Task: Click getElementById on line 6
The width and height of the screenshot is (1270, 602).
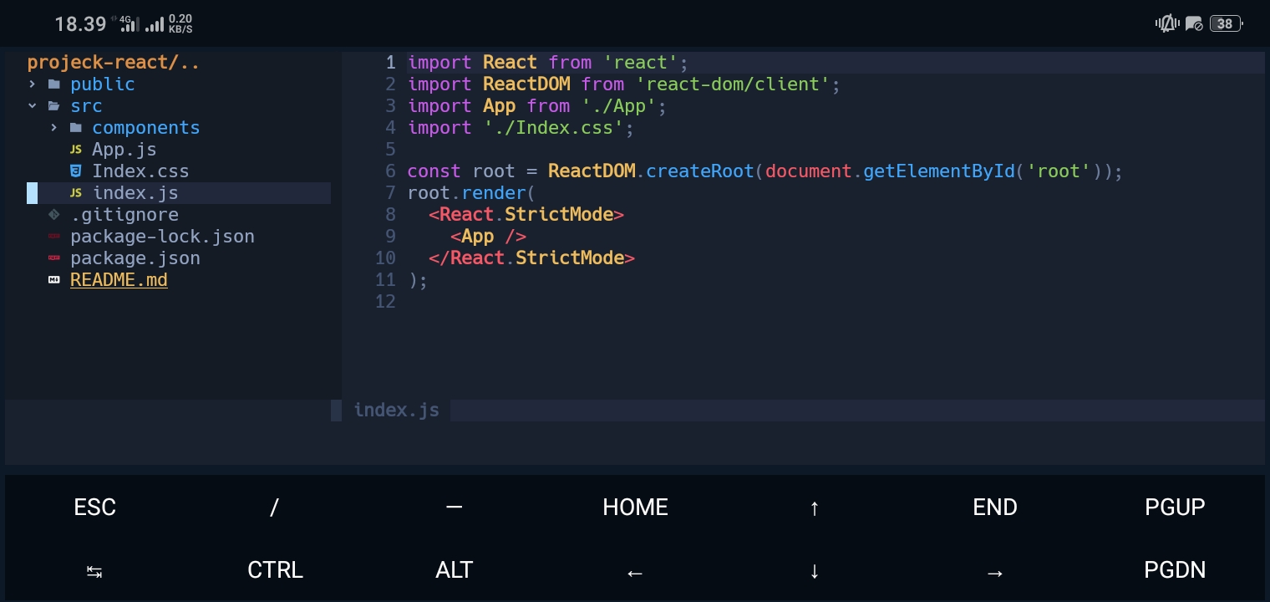Action: 939,171
